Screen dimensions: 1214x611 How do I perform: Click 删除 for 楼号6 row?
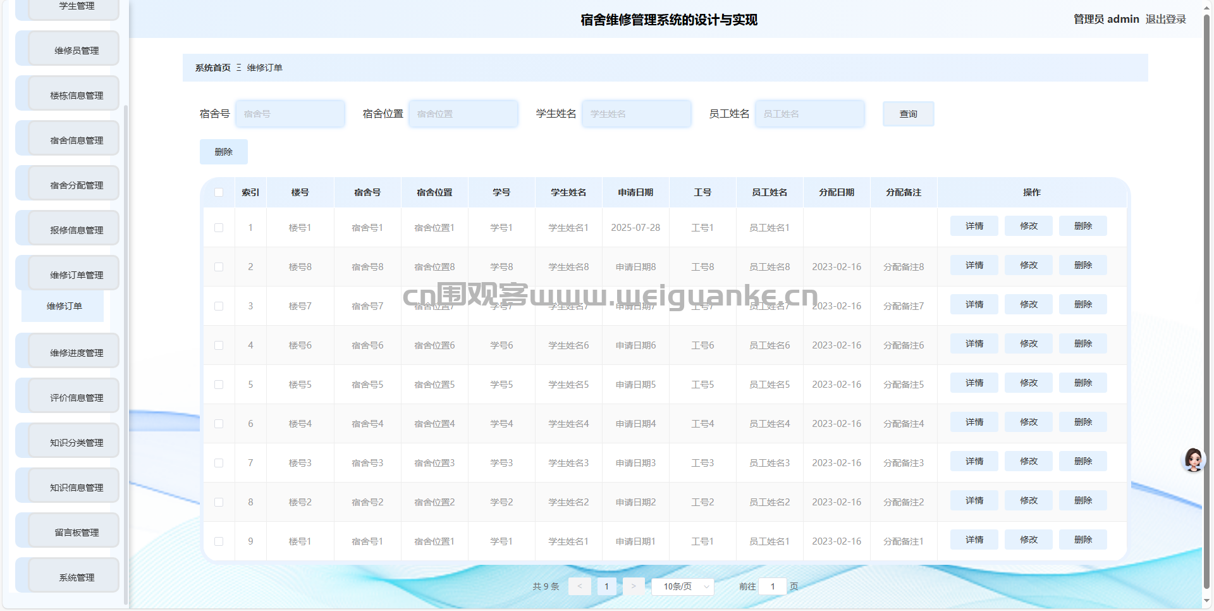tap(1083, 343)
